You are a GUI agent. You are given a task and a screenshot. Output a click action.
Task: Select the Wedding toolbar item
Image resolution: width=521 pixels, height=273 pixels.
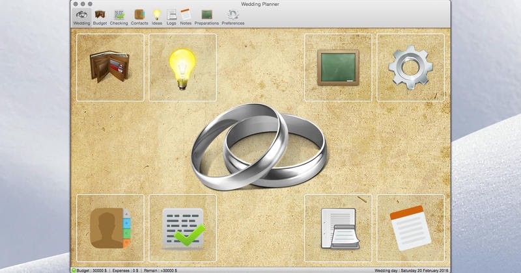(x=81, y=18)
